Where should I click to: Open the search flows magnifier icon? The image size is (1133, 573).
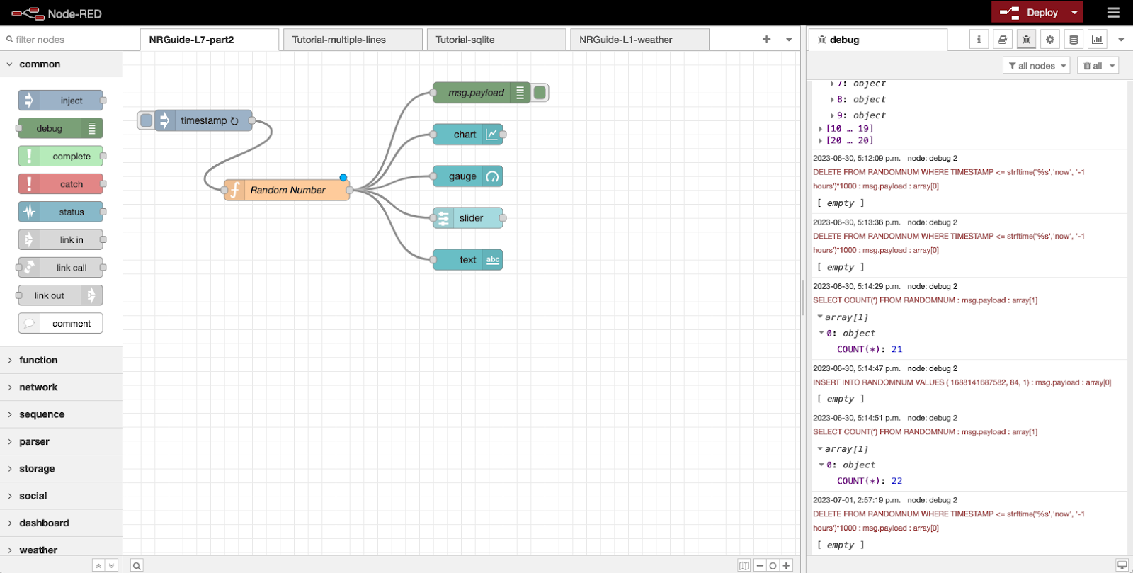pyautogui.click(x=137, y=565)
